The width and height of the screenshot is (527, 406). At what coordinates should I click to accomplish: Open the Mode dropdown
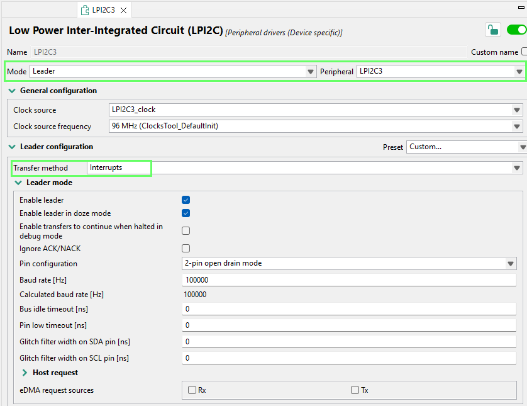[x=311, y=72]
